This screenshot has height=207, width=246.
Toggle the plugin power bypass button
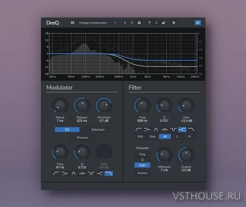pyautogui.click(x=198, y=23)
